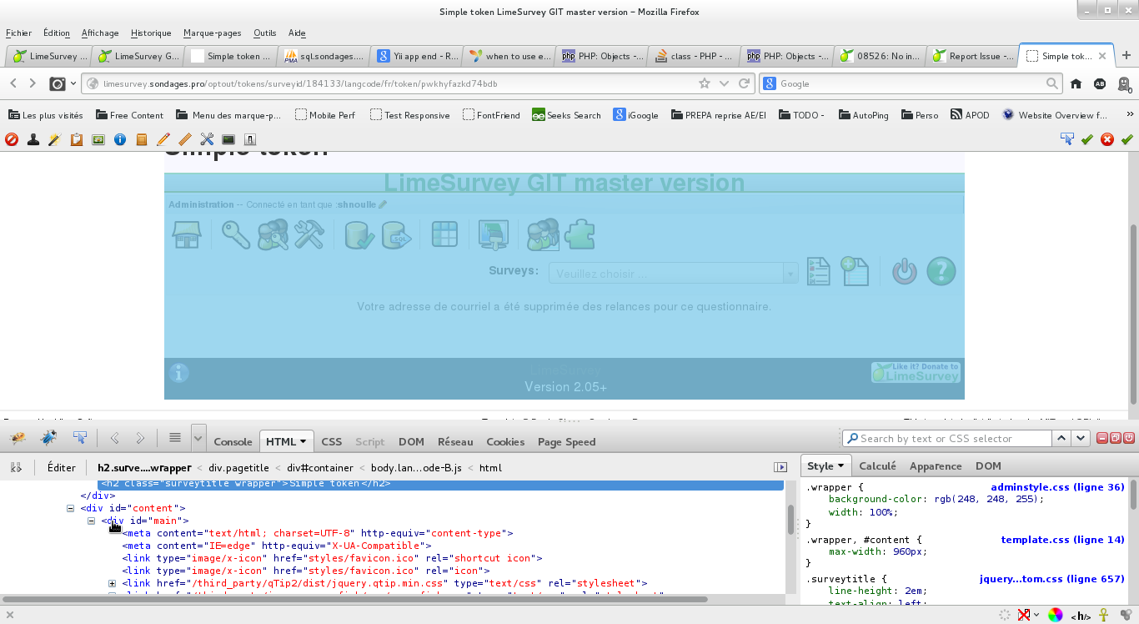Open the Surveys "Veuillez choisir" dropdown
Screen dimensions: 1139x624
click(673, 273)
